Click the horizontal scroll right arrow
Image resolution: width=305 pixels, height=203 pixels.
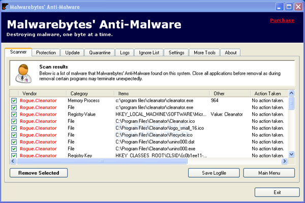tap(285, 161)
